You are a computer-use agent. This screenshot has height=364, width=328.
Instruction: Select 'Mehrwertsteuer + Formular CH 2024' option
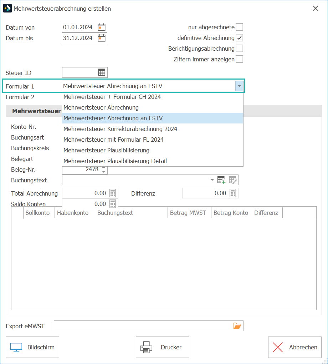point(152,97)
